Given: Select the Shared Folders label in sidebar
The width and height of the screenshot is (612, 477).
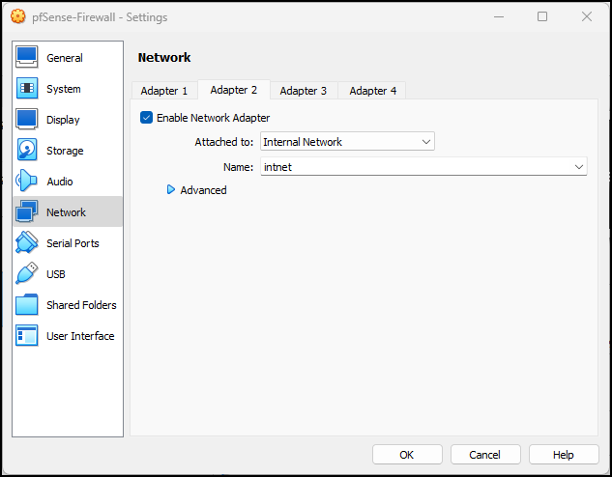Looking at the screenshot, I should click(x=81, y=305).
